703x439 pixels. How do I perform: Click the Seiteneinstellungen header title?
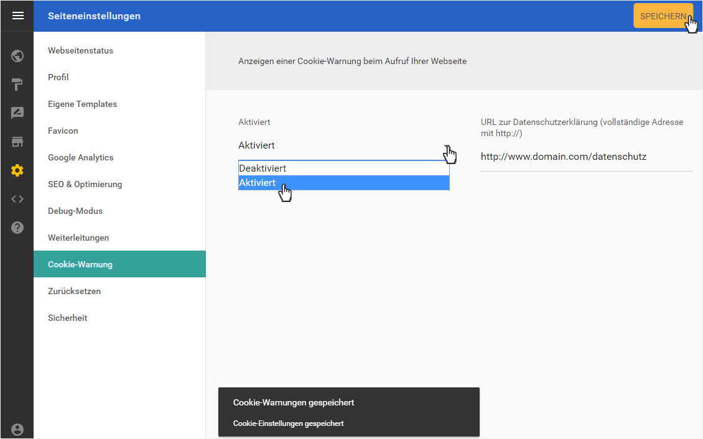click(94, 16)
